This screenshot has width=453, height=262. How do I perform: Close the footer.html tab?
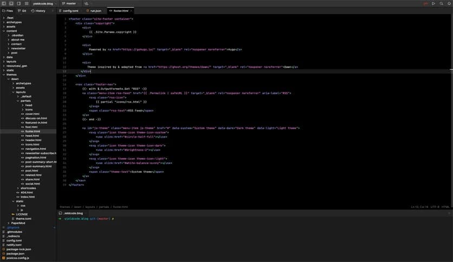[x=131, y=10]
